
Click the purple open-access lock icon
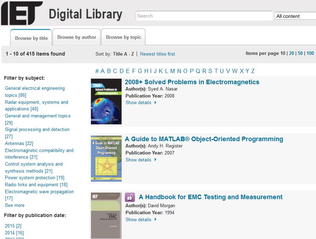[x=130, y=197]
